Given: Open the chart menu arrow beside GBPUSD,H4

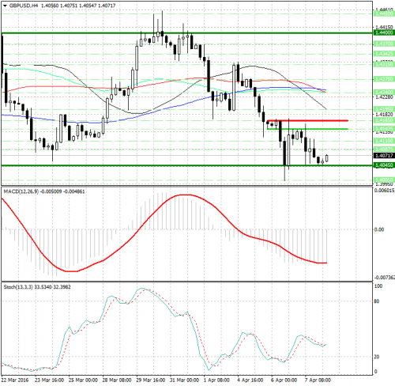Looking at the screenshot, I should point(5,6).
